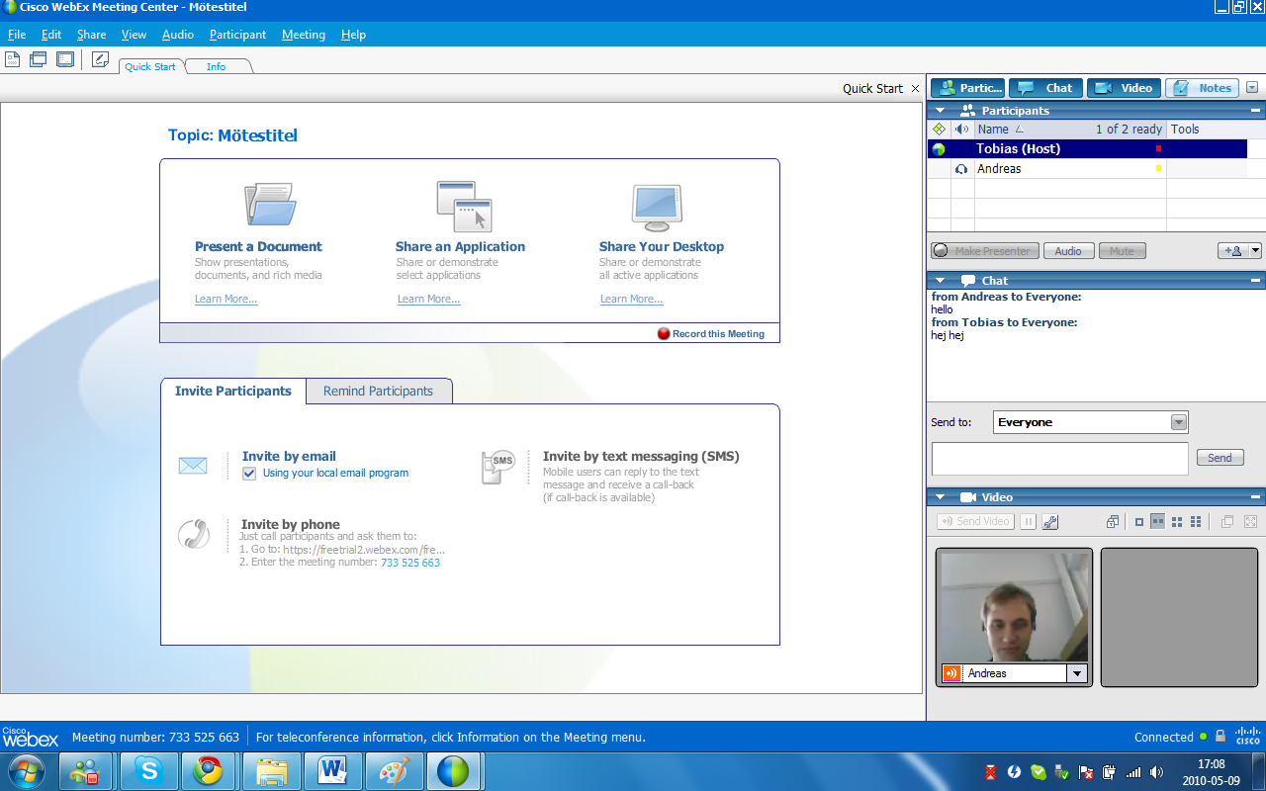1266x791 pixels.
Task: Open Google Chrome from the taskbar
Action: pos(208,770)
